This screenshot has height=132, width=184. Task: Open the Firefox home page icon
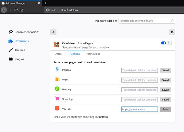click(22, 10)
